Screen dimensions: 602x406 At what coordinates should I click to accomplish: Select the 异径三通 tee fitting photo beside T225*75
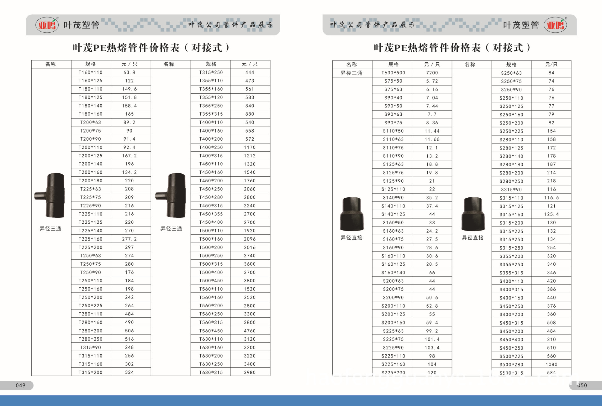pos(50,195)
